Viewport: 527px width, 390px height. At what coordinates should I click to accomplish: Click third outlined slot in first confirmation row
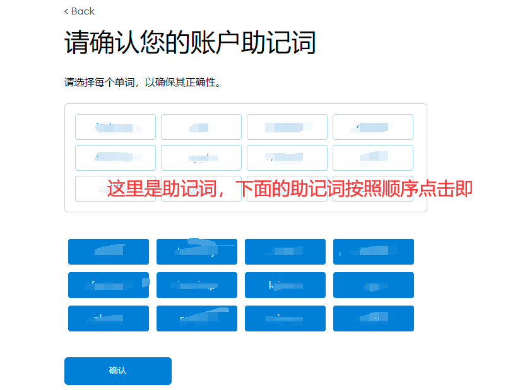pos(287,127)
